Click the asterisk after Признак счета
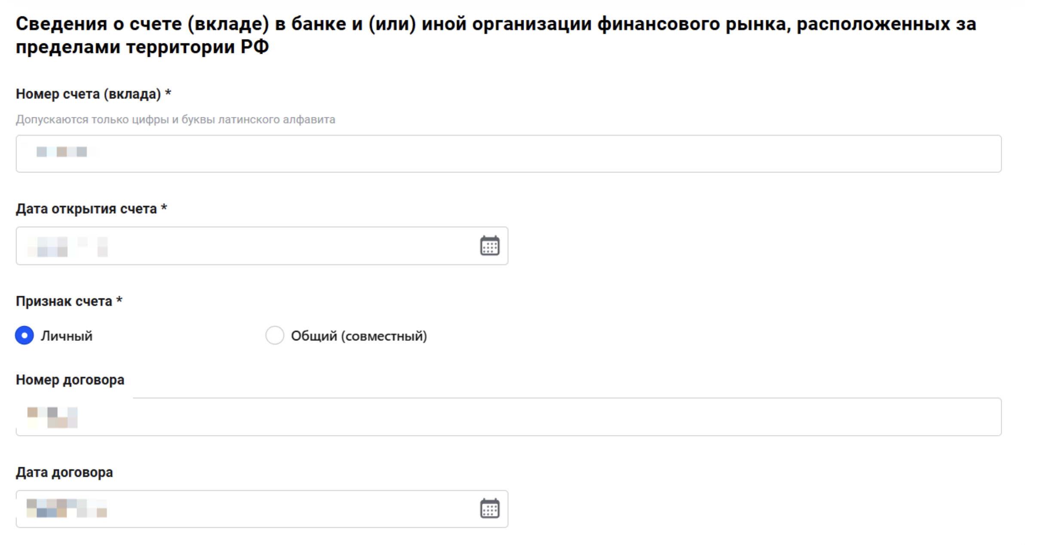The width and height of the screenshot is (1049, 545). [120, 300]
